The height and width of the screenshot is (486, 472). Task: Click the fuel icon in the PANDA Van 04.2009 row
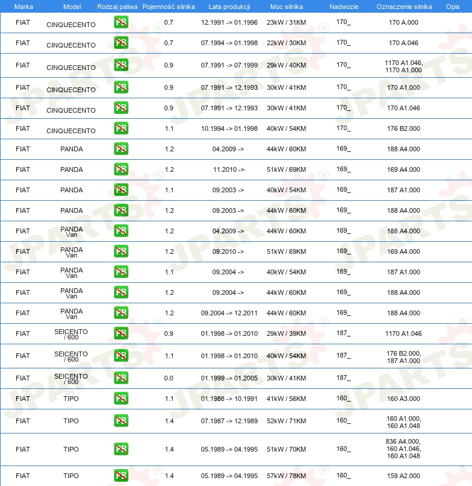[x=121, y=230]
